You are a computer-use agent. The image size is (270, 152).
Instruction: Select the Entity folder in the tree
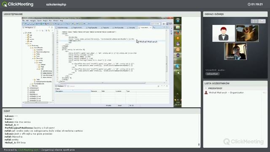point(38,54)
